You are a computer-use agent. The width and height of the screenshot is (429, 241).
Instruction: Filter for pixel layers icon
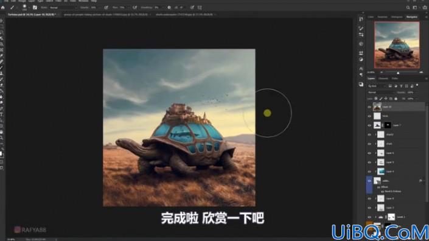[390, 86]
